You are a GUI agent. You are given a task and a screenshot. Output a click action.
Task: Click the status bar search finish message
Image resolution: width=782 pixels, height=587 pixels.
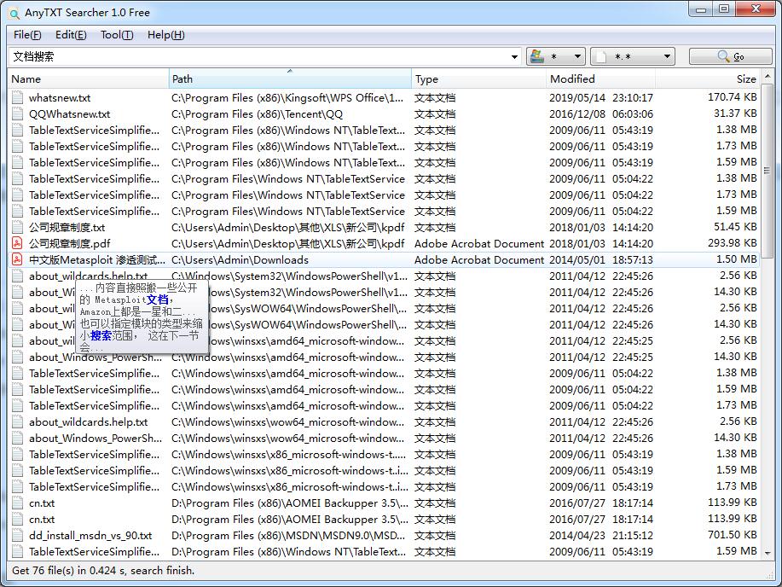102,570
